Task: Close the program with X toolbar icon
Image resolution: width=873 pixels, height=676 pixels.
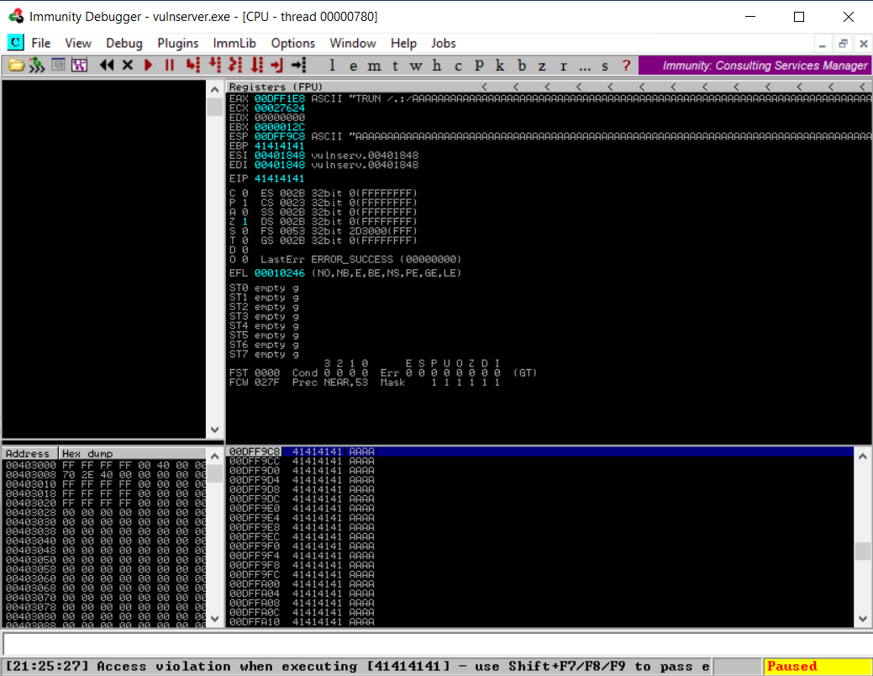Action: 128,66
